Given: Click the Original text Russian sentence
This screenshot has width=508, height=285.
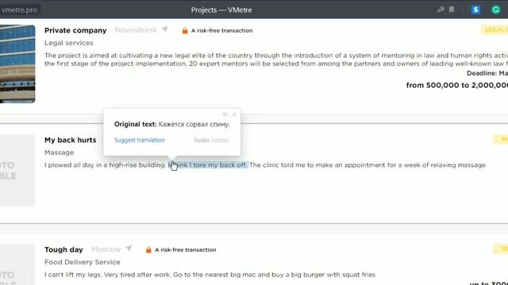Looking at the screenshot, I should click(194, 124).
